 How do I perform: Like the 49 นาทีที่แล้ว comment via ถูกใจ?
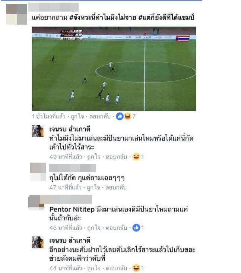94,157
